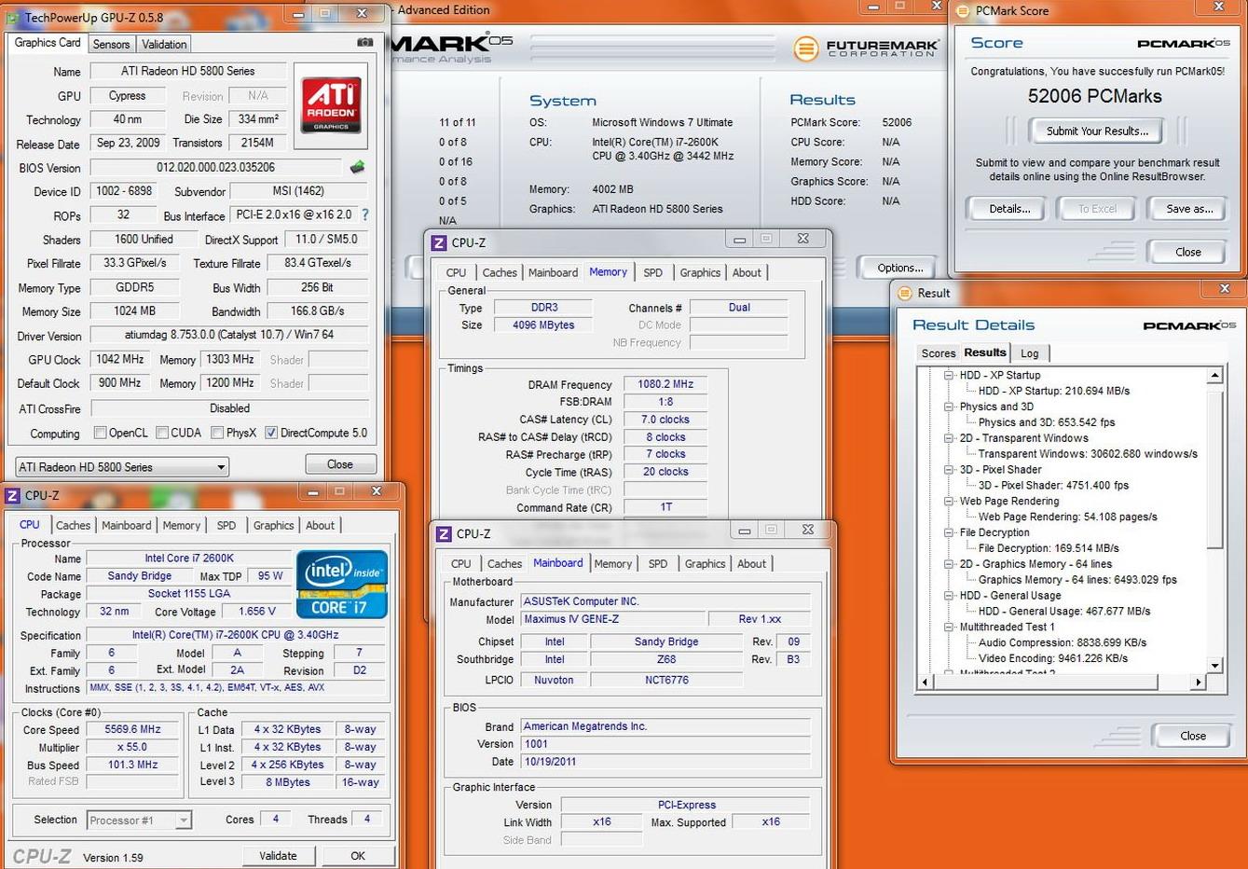Screen dimensions: 1248x869
Task: Click the GPU-Z screenshot camera icon
Action: [364, 43]
